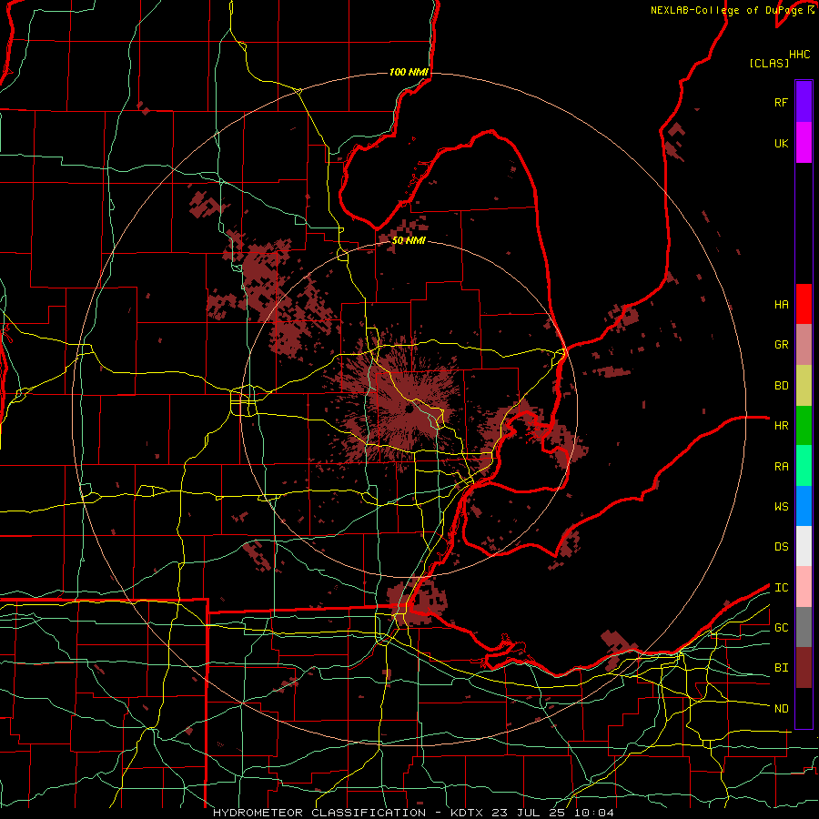Click the GR legend label
This screenshot has width=819, height=819.
tap(781, 345)
